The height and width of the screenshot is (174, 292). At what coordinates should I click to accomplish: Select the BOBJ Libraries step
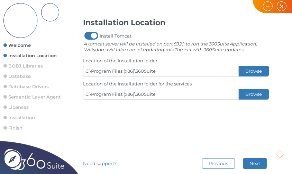[x=23, y=66]
